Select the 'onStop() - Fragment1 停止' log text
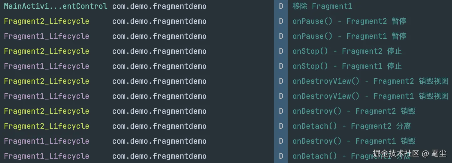452x163 pixels. (x=347, y=66)
